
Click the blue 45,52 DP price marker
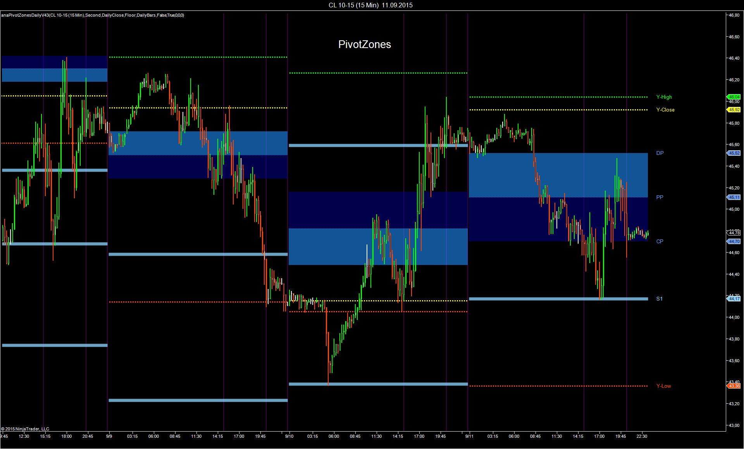pyautogui.click(x=734, y=153)
